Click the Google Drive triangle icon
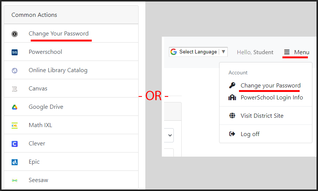318x191 pixels. pos(15,107)
